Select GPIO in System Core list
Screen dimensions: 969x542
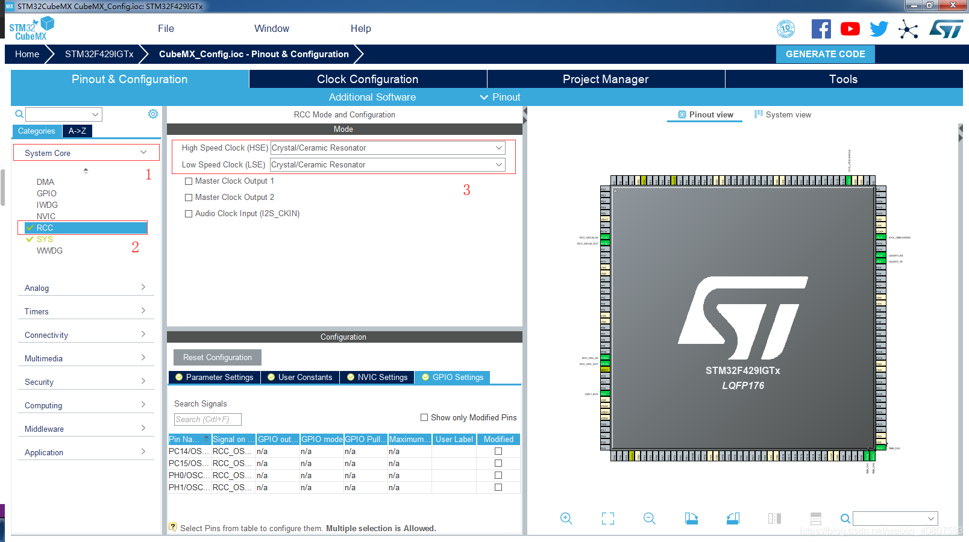pyautogui.click(x=46, y=193)
